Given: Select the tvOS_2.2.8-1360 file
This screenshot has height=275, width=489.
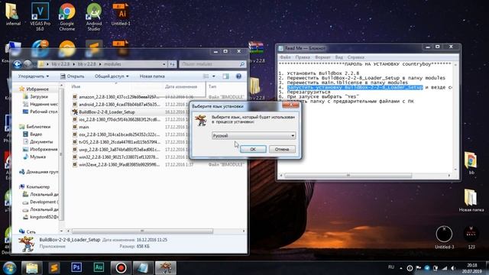Looking at the screenshot, I should pyautogui.click(x=118, y=142).
